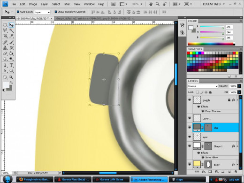Create new fill or adjustment layer
This screenshot has width=244, height=183.
216,172
